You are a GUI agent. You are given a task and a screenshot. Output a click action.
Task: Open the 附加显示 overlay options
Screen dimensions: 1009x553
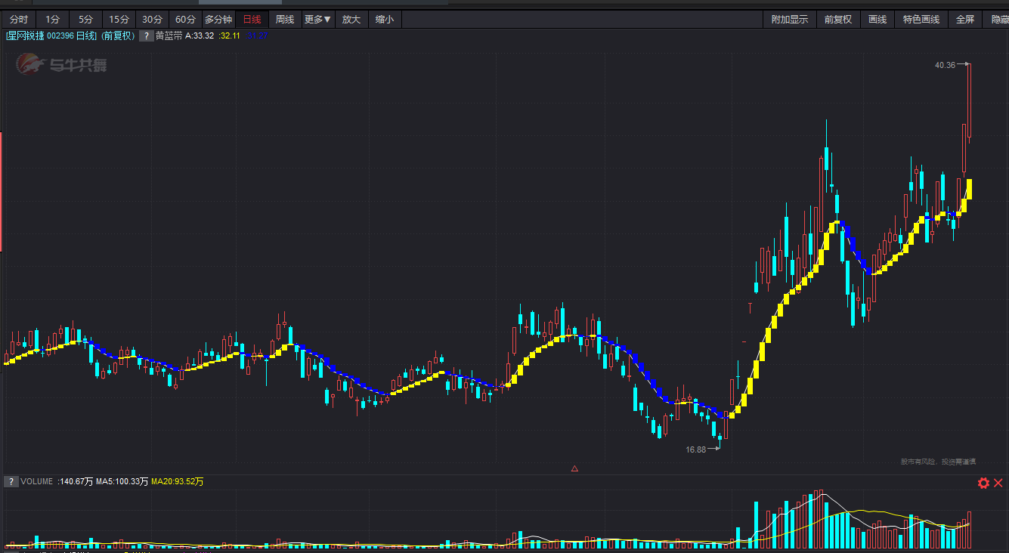(790, 20)
